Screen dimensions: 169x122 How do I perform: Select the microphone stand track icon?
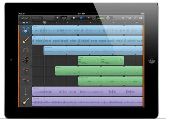(26, 91)
